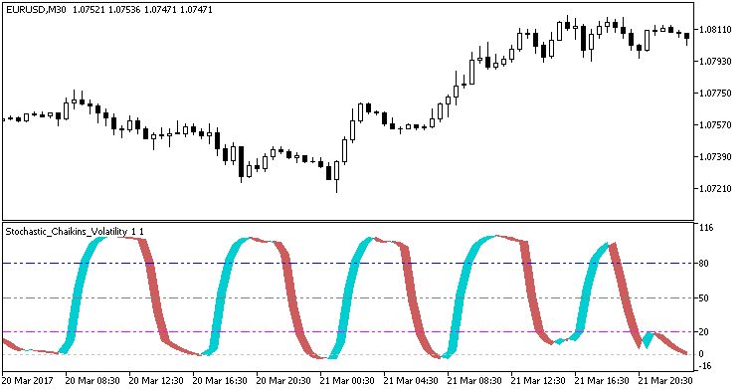This screenshot has height=392, width=746.
Task: Click the 116 indicator scale value
Action: pos(705,228)
